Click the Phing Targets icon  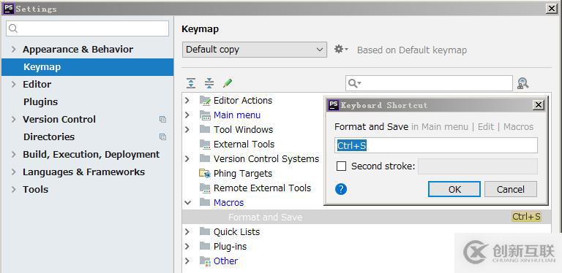[205, 174]
